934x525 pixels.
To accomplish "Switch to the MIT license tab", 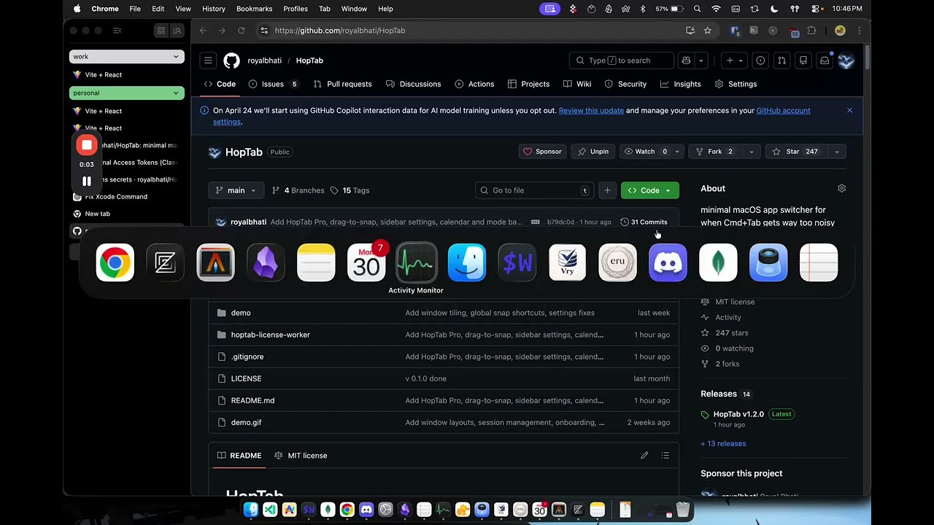I will [301, 456].
